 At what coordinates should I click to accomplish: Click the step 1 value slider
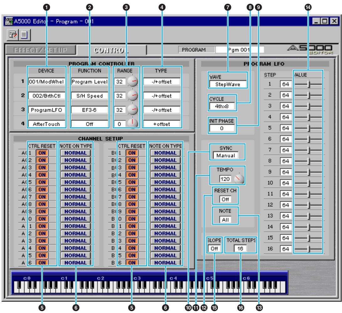[x=308, y=84]
